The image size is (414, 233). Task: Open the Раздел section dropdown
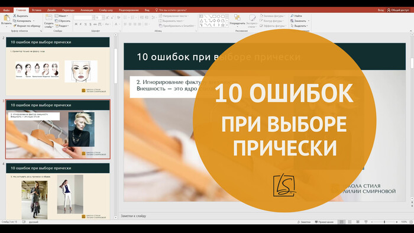62,26
